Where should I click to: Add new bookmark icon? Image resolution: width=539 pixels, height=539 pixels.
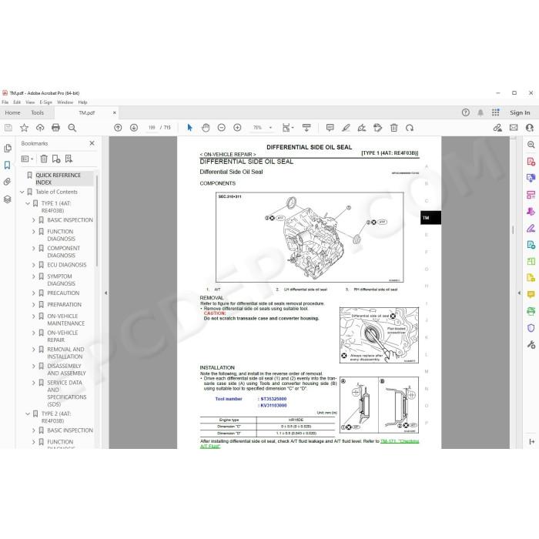pos(56,159)
